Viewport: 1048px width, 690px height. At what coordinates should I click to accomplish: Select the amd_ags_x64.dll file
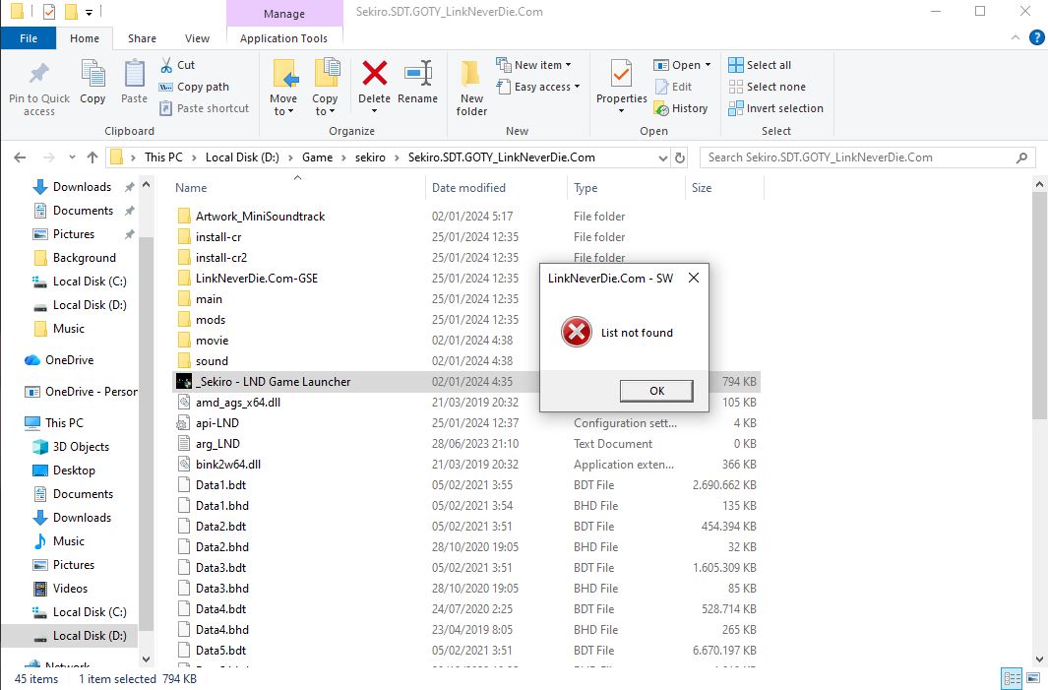click(x=237, y=403)
